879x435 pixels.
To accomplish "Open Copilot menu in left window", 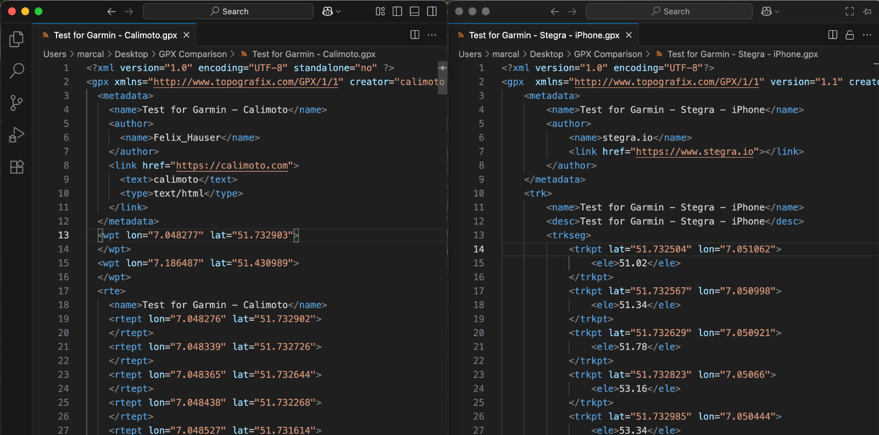I will click(331, 12).
